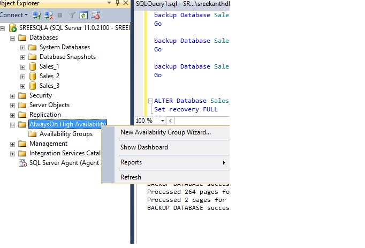Click Refresh in the context menu

[x=131, y=177]
